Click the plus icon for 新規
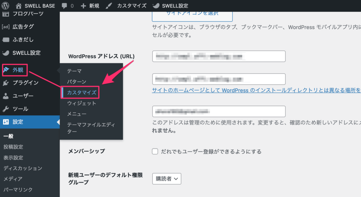 point(83,6)
